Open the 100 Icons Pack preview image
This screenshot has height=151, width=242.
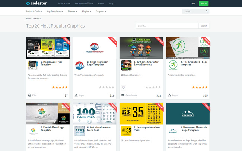(x=95, y=113)
